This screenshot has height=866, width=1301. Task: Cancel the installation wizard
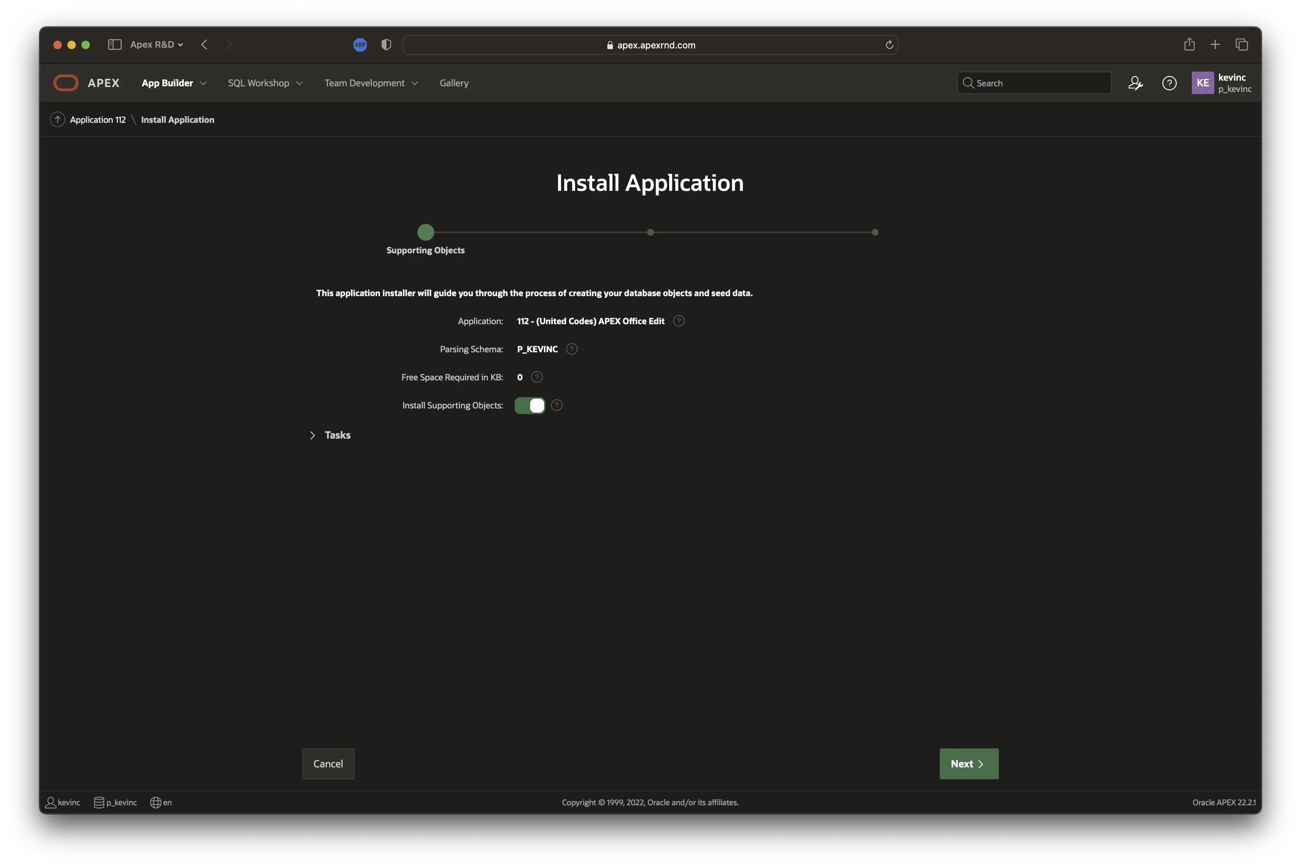coord(328,764)
